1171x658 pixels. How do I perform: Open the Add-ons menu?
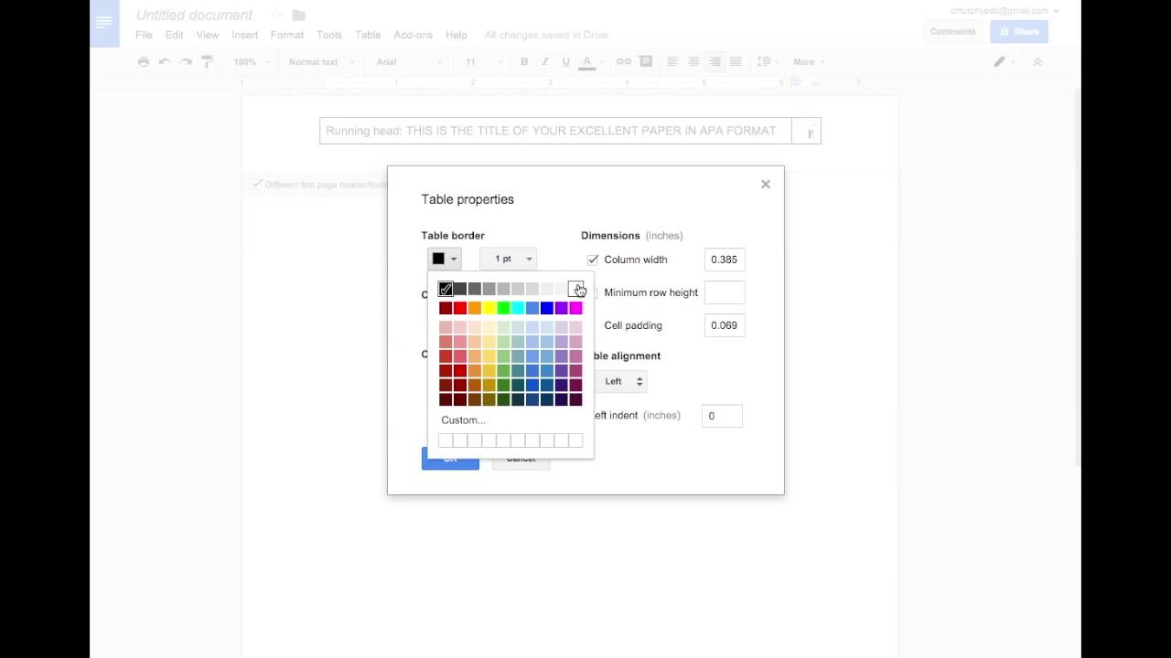click(413, 35)
